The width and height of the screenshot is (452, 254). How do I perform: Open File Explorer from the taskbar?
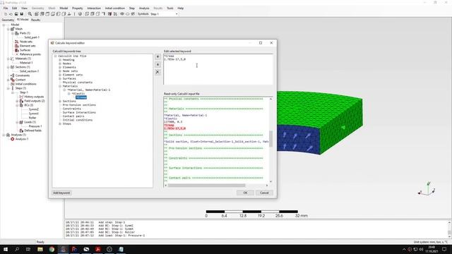(x=40, y=249)
